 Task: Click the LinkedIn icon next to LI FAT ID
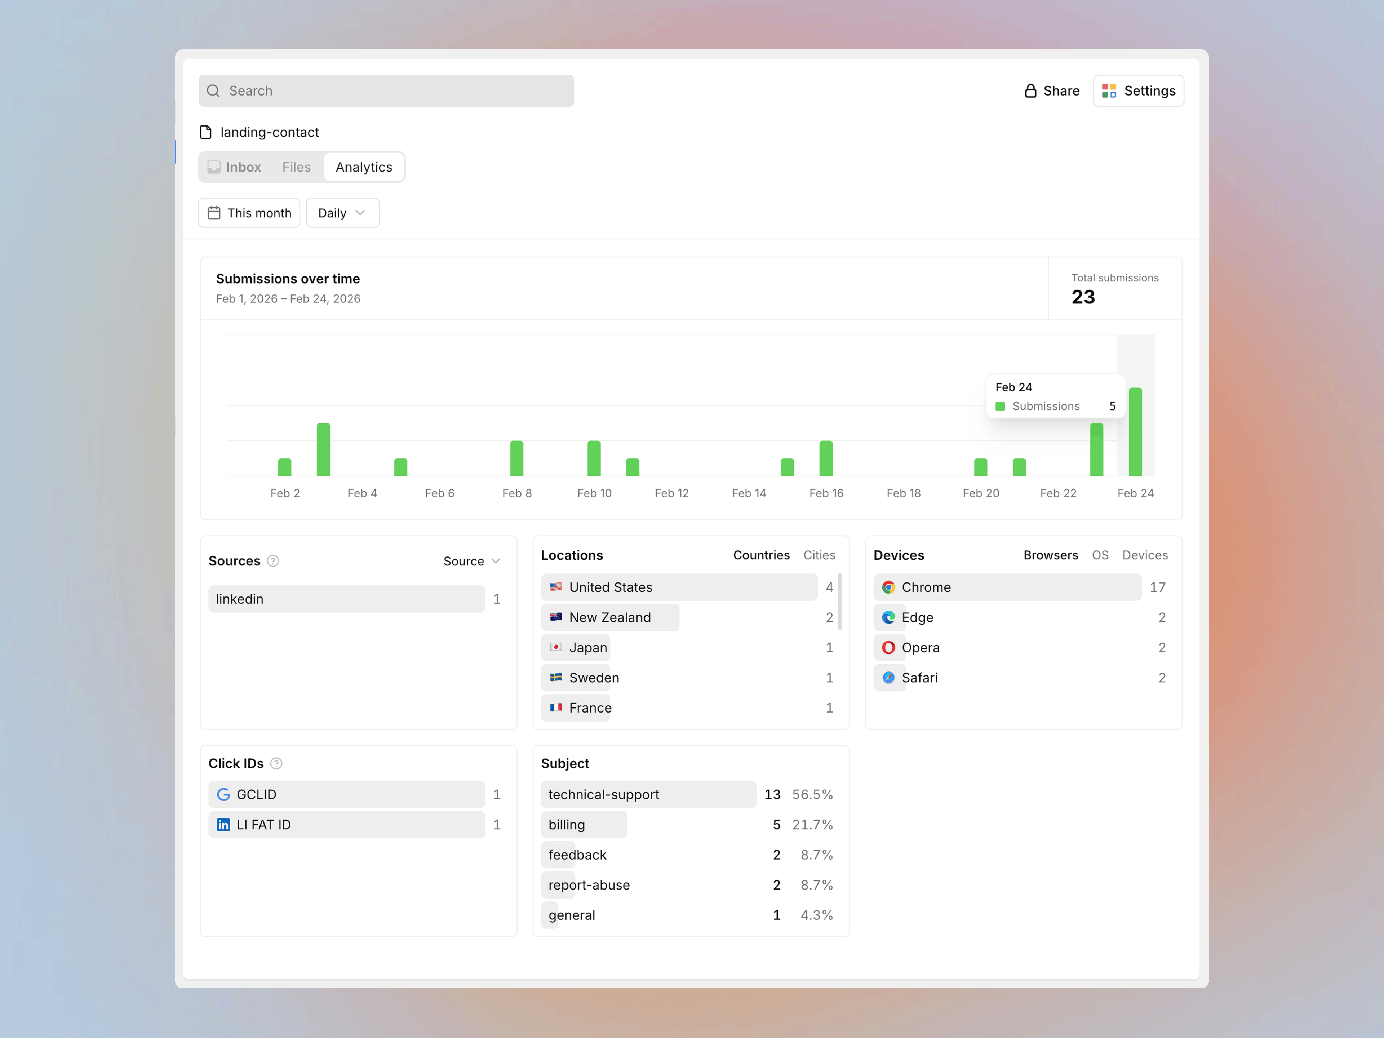[223, 825]
